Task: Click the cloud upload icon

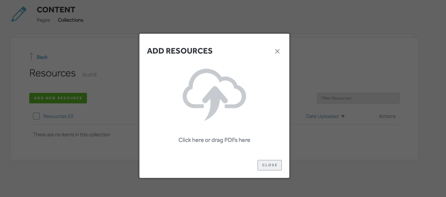Action: point(214,94)
